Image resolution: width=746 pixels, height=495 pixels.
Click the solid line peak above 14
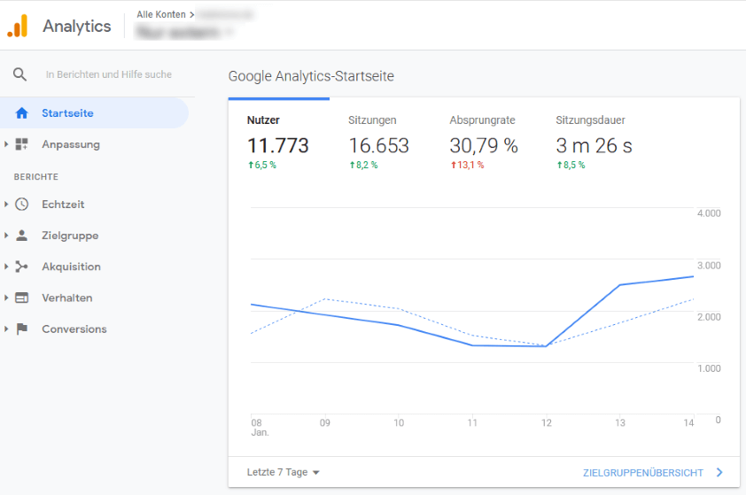pos(692,276)
